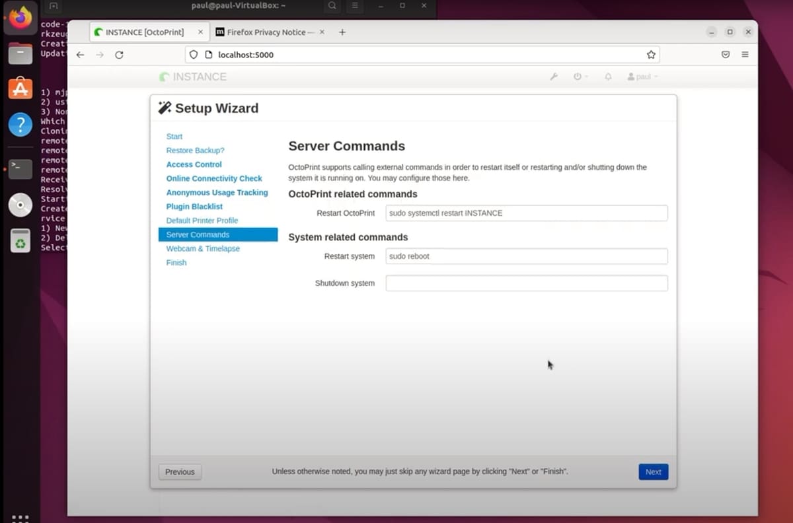This screenshot has width=793, height=523.
Task: Click the Pocket save icon
Action: [725, 55]
